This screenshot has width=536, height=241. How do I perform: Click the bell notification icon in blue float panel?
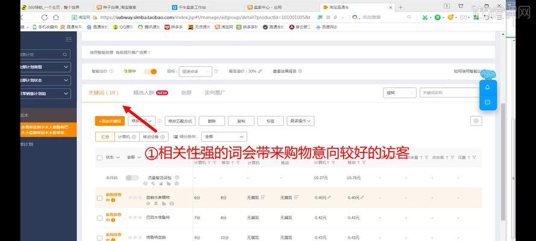click(x=487, y=87)
